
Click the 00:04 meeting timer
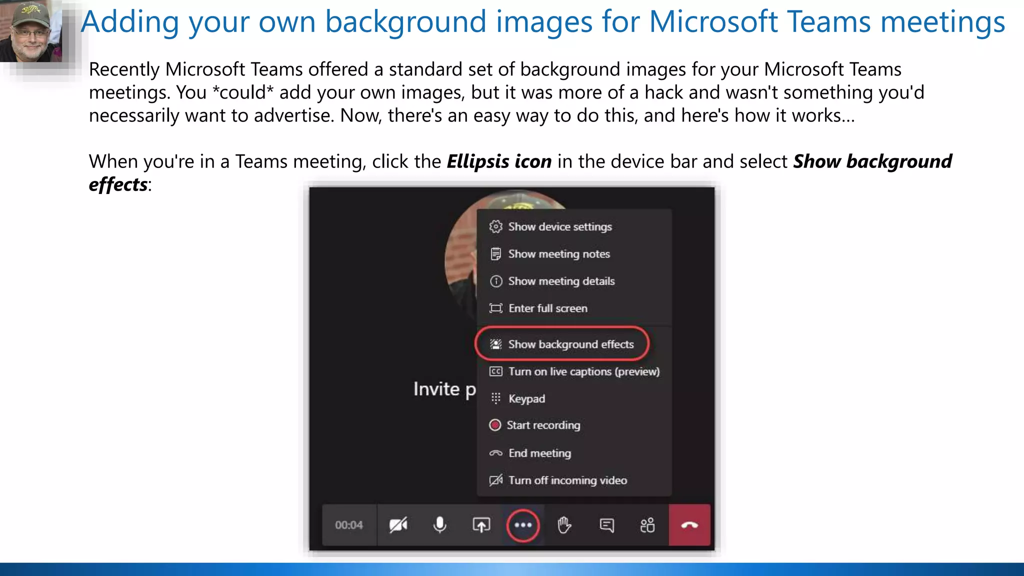pyautogui.click(x=349, y=525)
